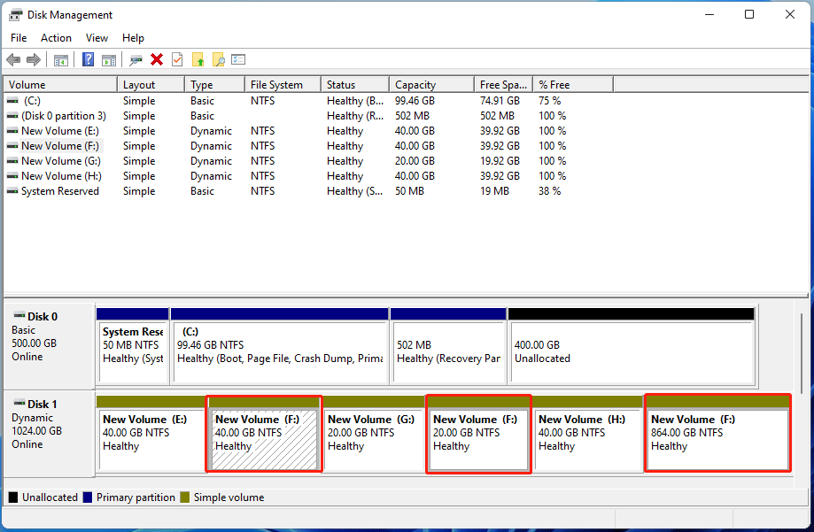Viewport: 814px width, 532px height.
Task: Click the folder with magnifier icon
Action: coord(219,59)
